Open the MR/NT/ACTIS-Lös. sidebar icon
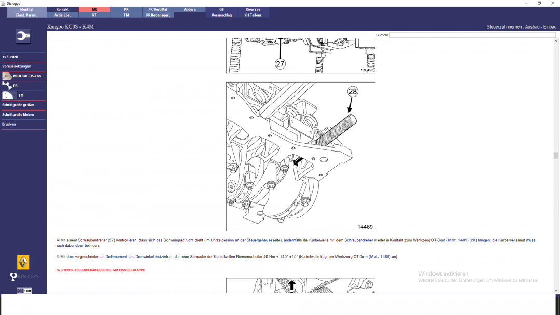560x315 pixels. coord(7,76)
